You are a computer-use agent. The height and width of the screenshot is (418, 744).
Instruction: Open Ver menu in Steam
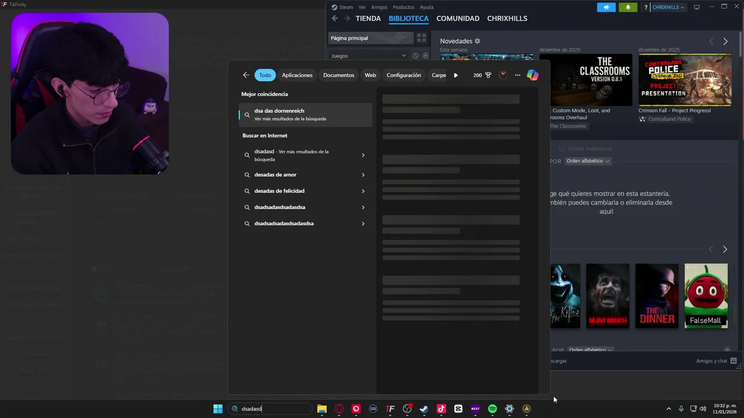(362, 7)
